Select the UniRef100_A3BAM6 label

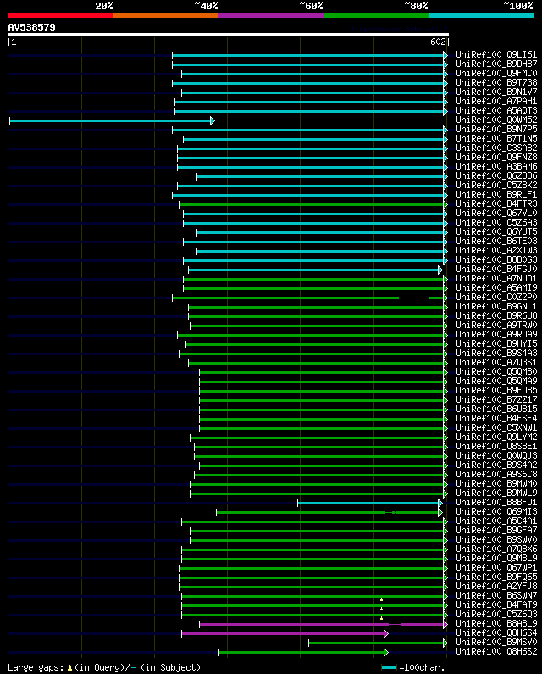[496, 166]
